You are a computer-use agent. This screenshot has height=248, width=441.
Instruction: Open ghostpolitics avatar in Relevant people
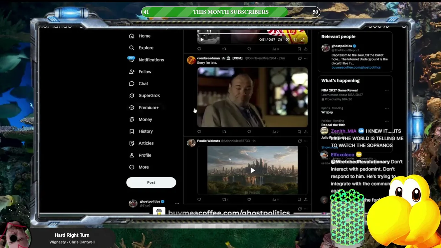tap(326, 48)
